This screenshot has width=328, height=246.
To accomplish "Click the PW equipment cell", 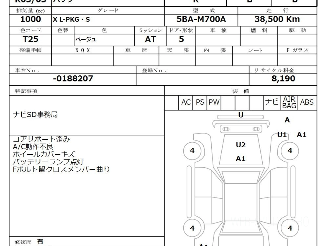I will click(214, 102).
